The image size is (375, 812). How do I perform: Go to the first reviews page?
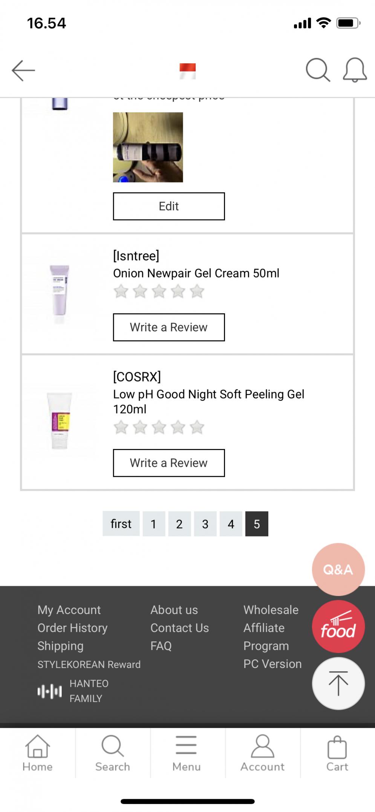(121, 524)
